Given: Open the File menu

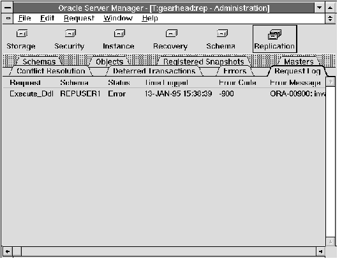Looking at the screenshot, I should [x=24, y=18].
